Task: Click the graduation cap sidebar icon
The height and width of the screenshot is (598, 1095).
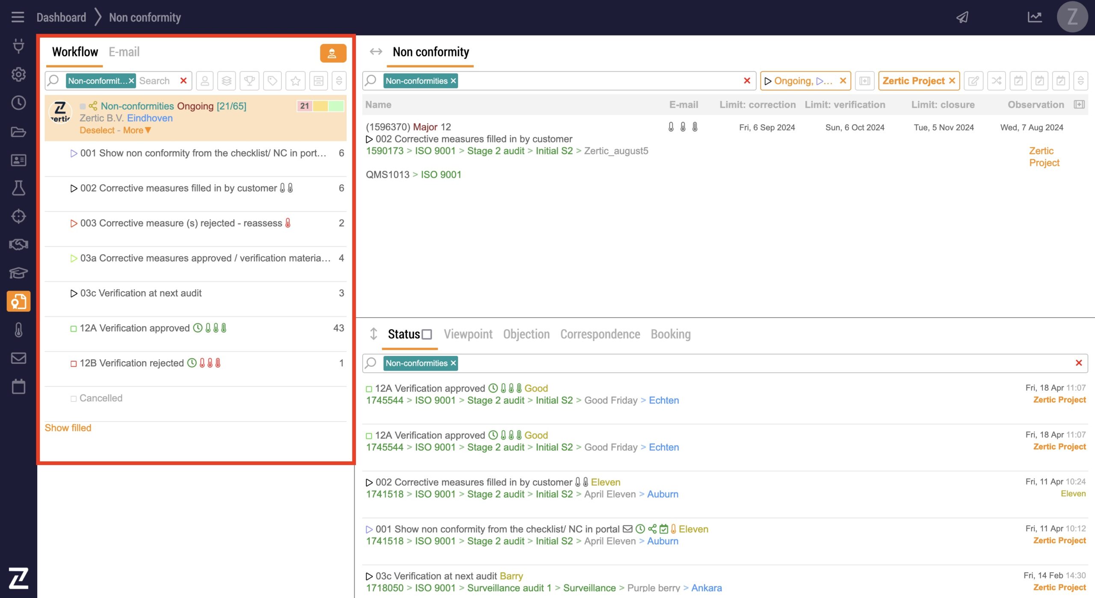Action: (x=18, y=273)
